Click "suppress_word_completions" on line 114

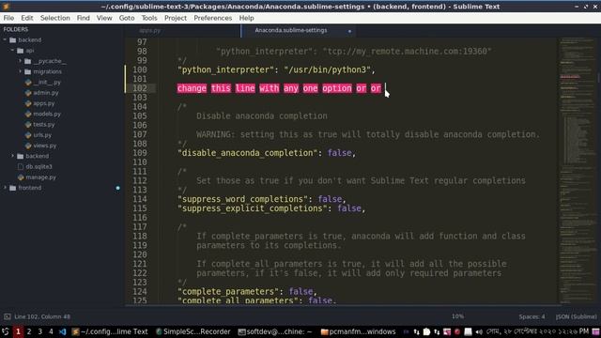tap(243, 199)
